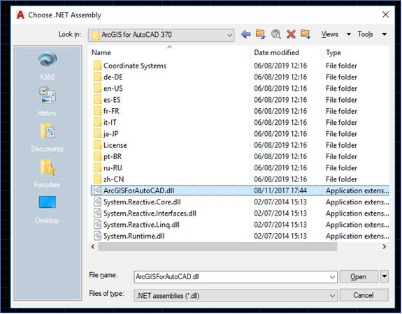Select the es-ES folder name
The height and width of the screenshot is (314, 402).
112,100
